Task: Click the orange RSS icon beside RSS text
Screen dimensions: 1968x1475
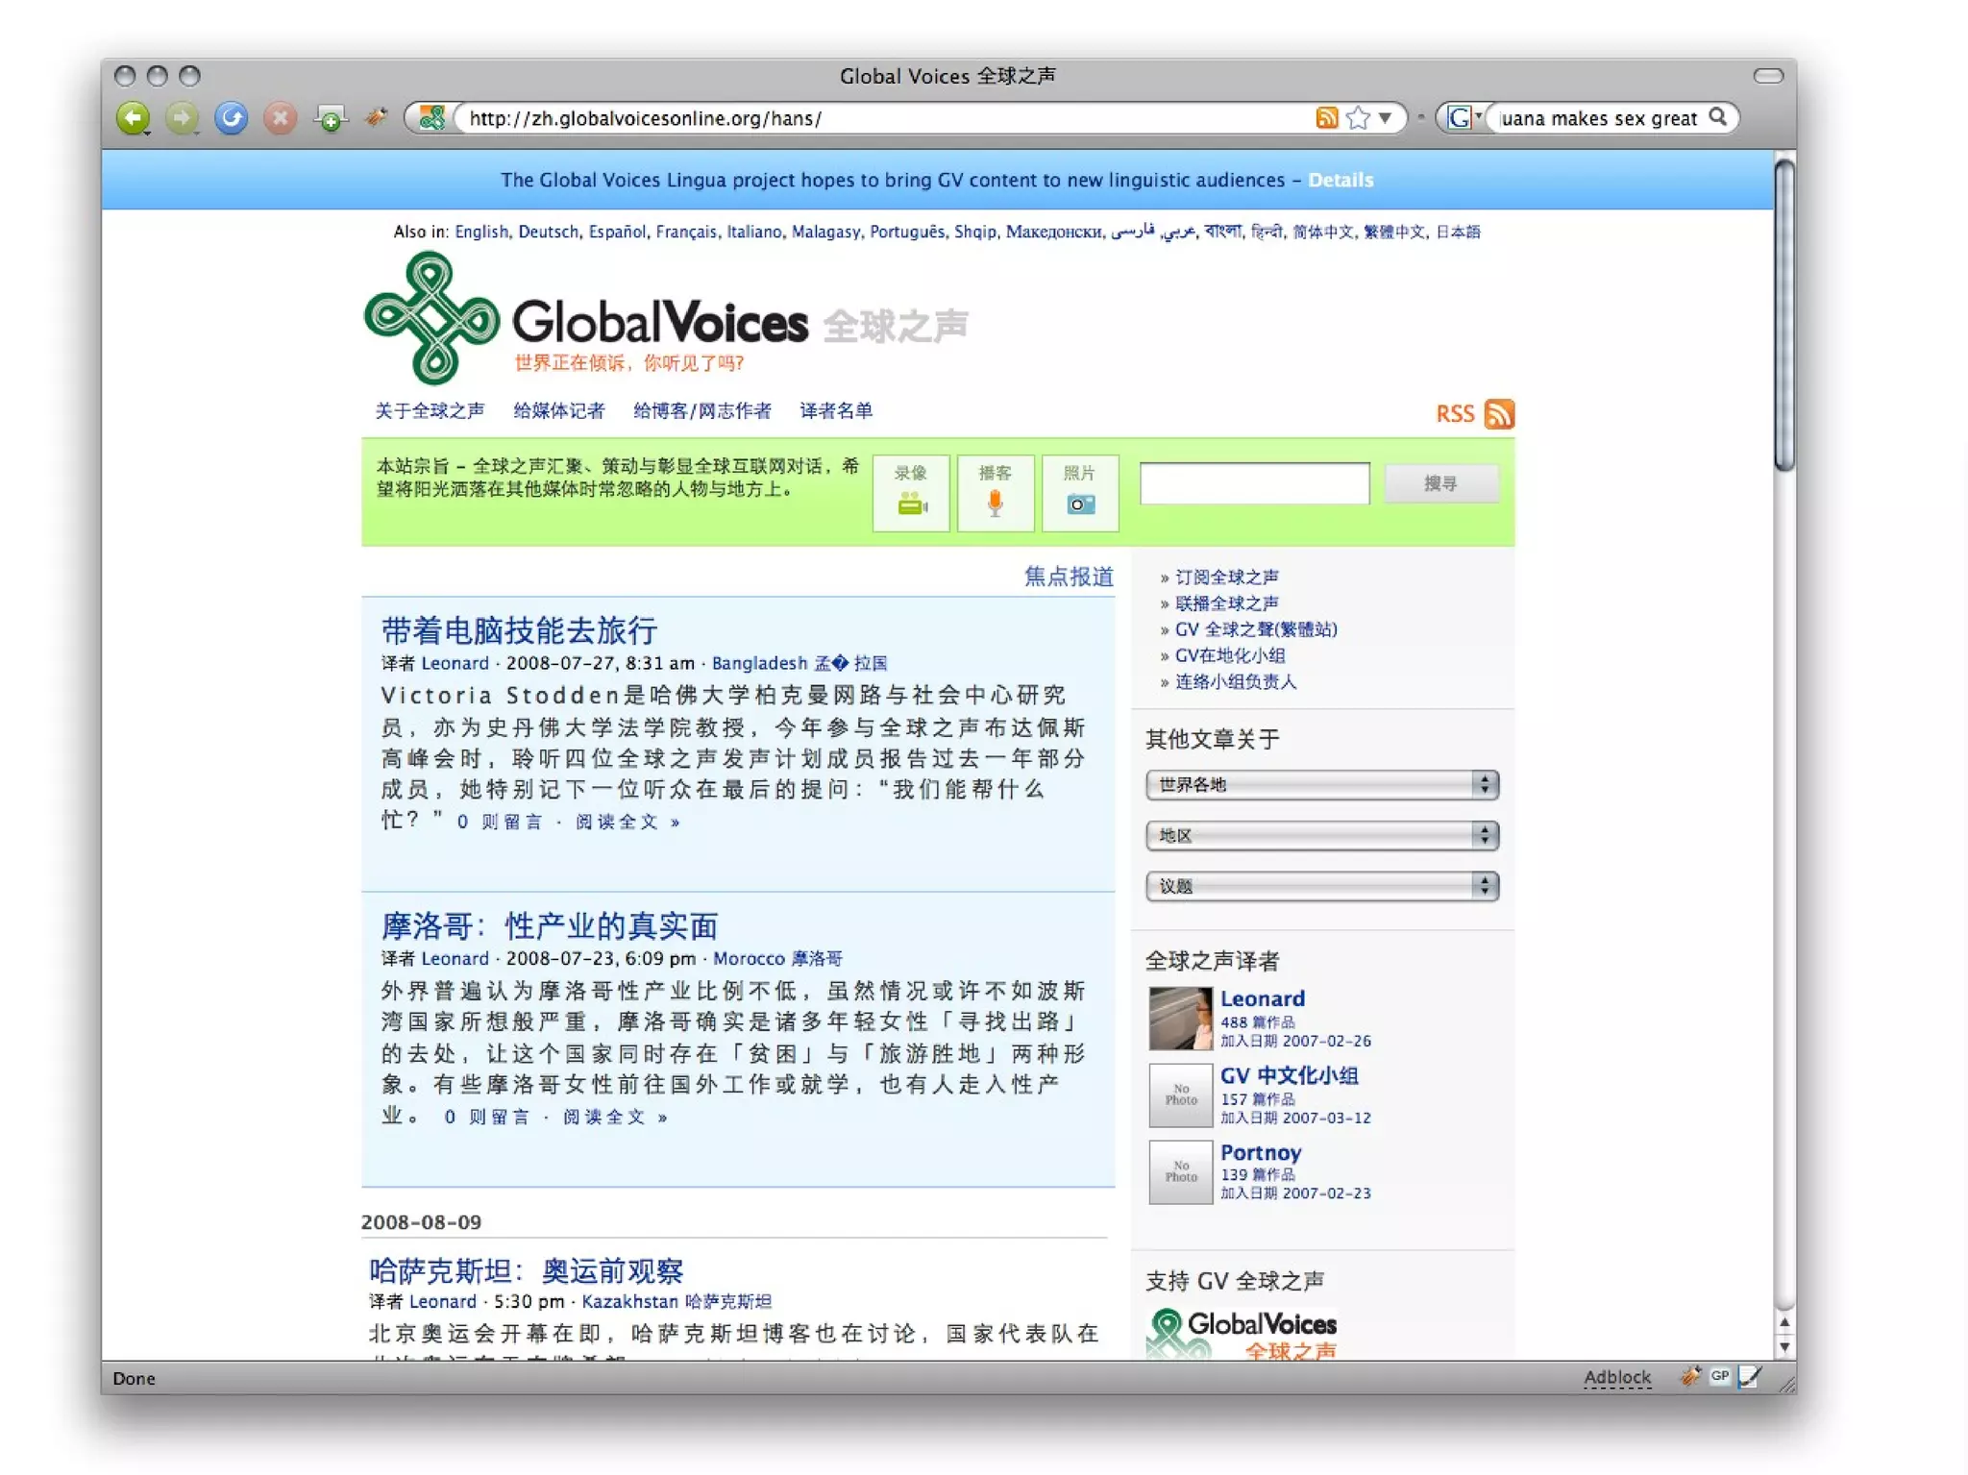Action: coord(1499,414)
